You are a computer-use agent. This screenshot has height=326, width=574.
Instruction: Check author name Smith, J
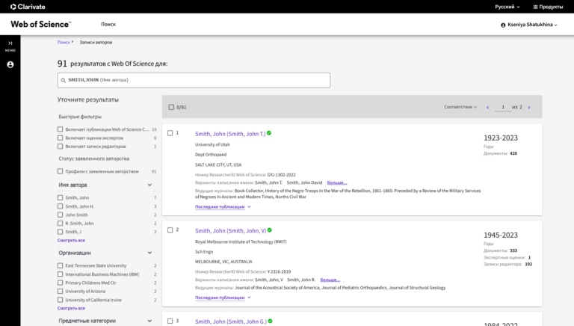pyautogui.click(x=60, y=232)
